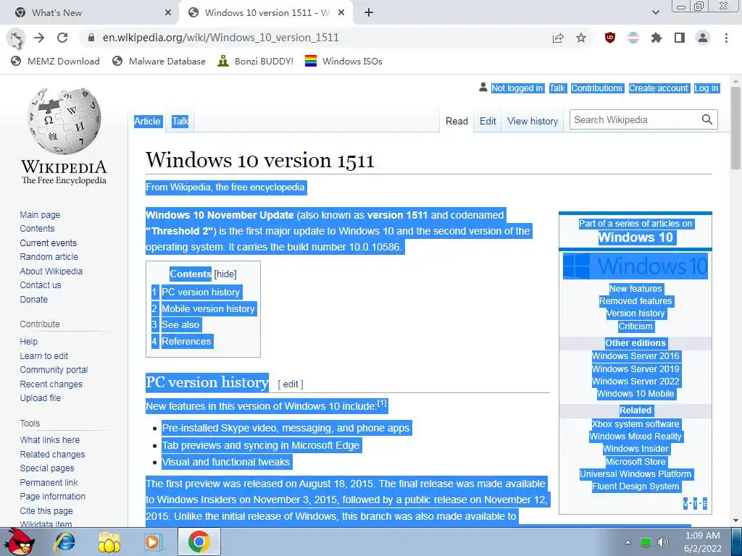Bookmark this page with the star icon
Image resolution: width=742 pixels, height=556 pixels.
581,38
